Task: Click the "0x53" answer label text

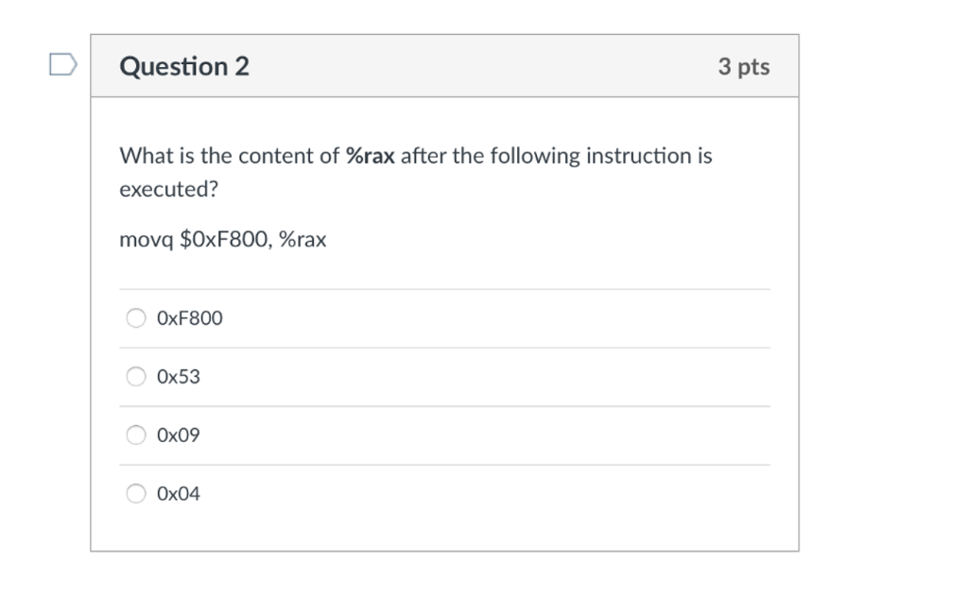Action: [179, 377]
